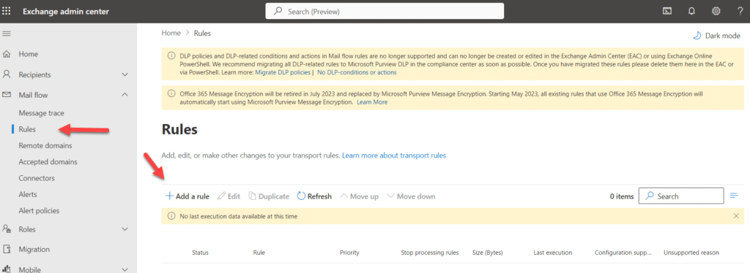Click the Move down toolbar button
The image size is (750, 273).
click(x=411, y=196)
